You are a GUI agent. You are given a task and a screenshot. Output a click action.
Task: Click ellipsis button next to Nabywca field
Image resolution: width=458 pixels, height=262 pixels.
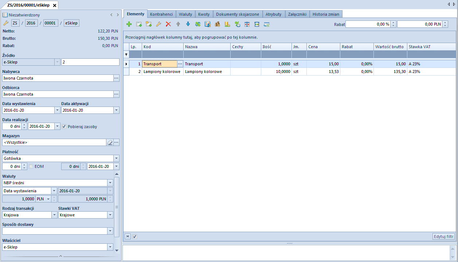pos(116,78)
